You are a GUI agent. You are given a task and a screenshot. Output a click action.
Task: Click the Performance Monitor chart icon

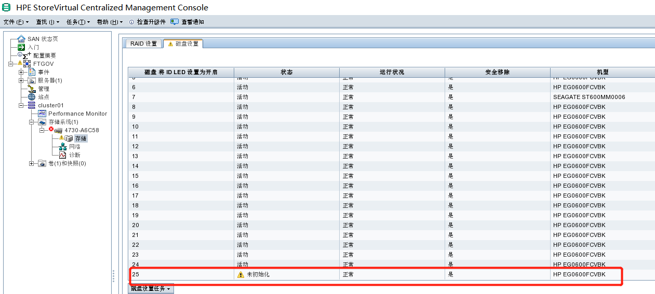click(42, 114)
